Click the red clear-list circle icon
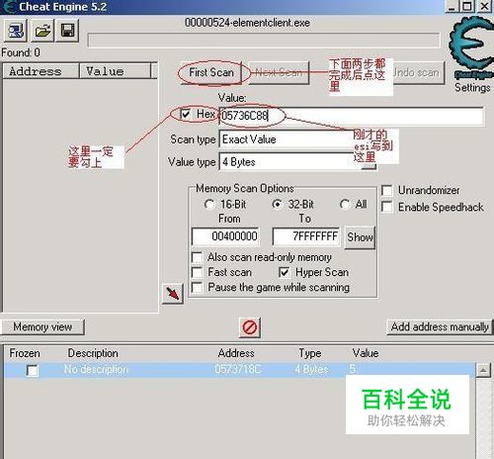Viewport: 494px width, 459px height. pos(250,327)
